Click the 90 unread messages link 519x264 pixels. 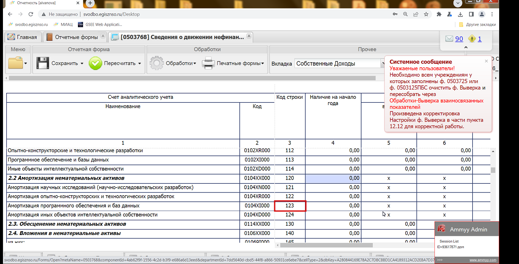[x=459, y=39]
